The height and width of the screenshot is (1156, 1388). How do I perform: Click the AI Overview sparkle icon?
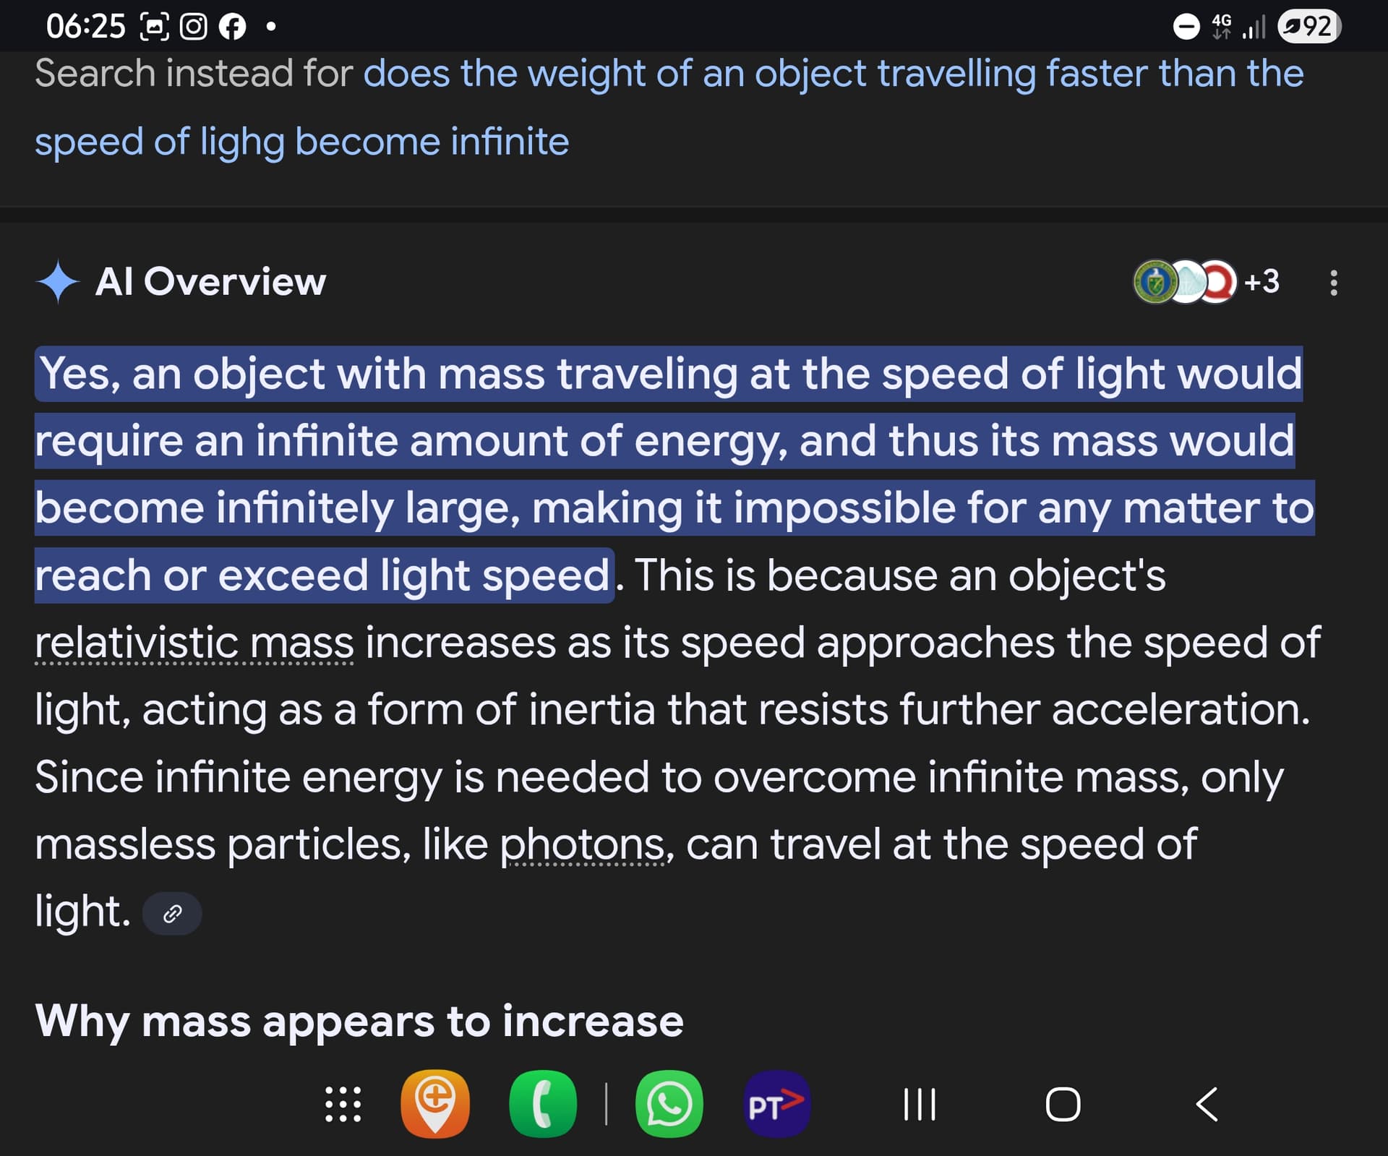(57, 281)
